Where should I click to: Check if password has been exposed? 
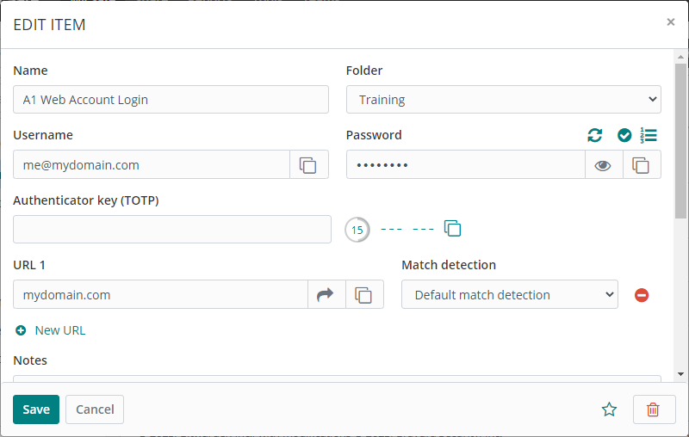[x=624, y=135]
